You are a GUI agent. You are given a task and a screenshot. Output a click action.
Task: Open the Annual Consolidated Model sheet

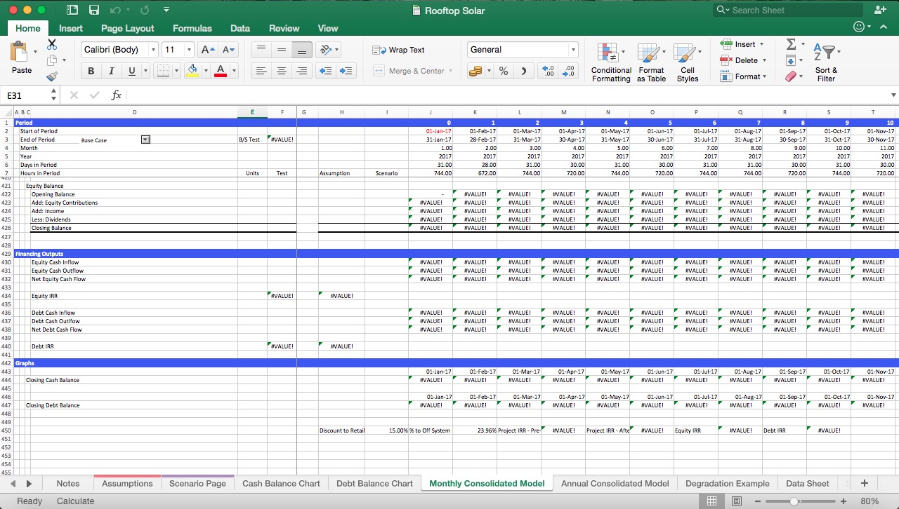click(615, 483)
